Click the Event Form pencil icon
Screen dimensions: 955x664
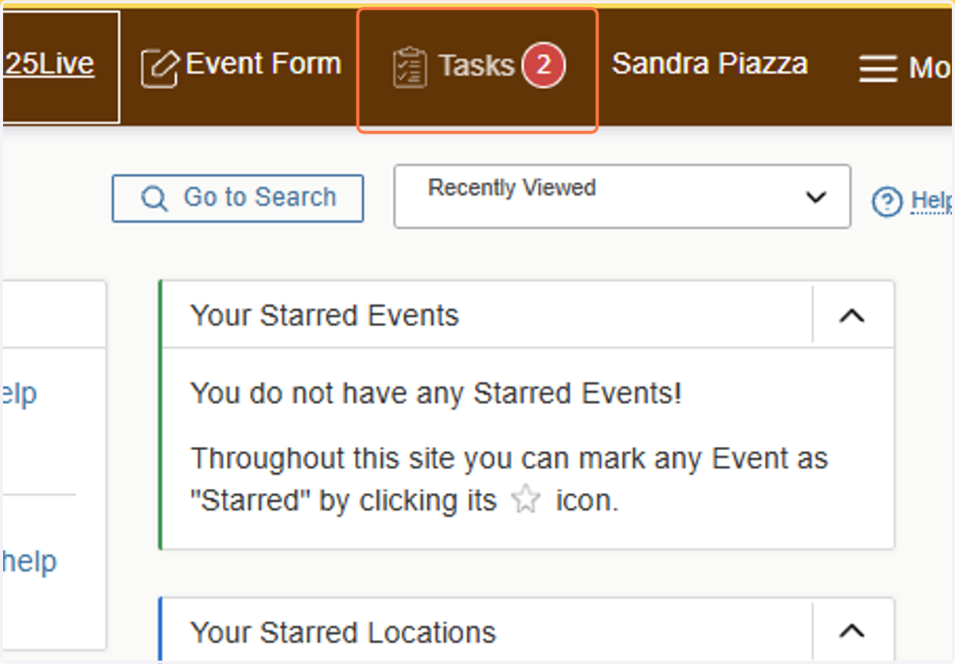(x=159, y=68)
